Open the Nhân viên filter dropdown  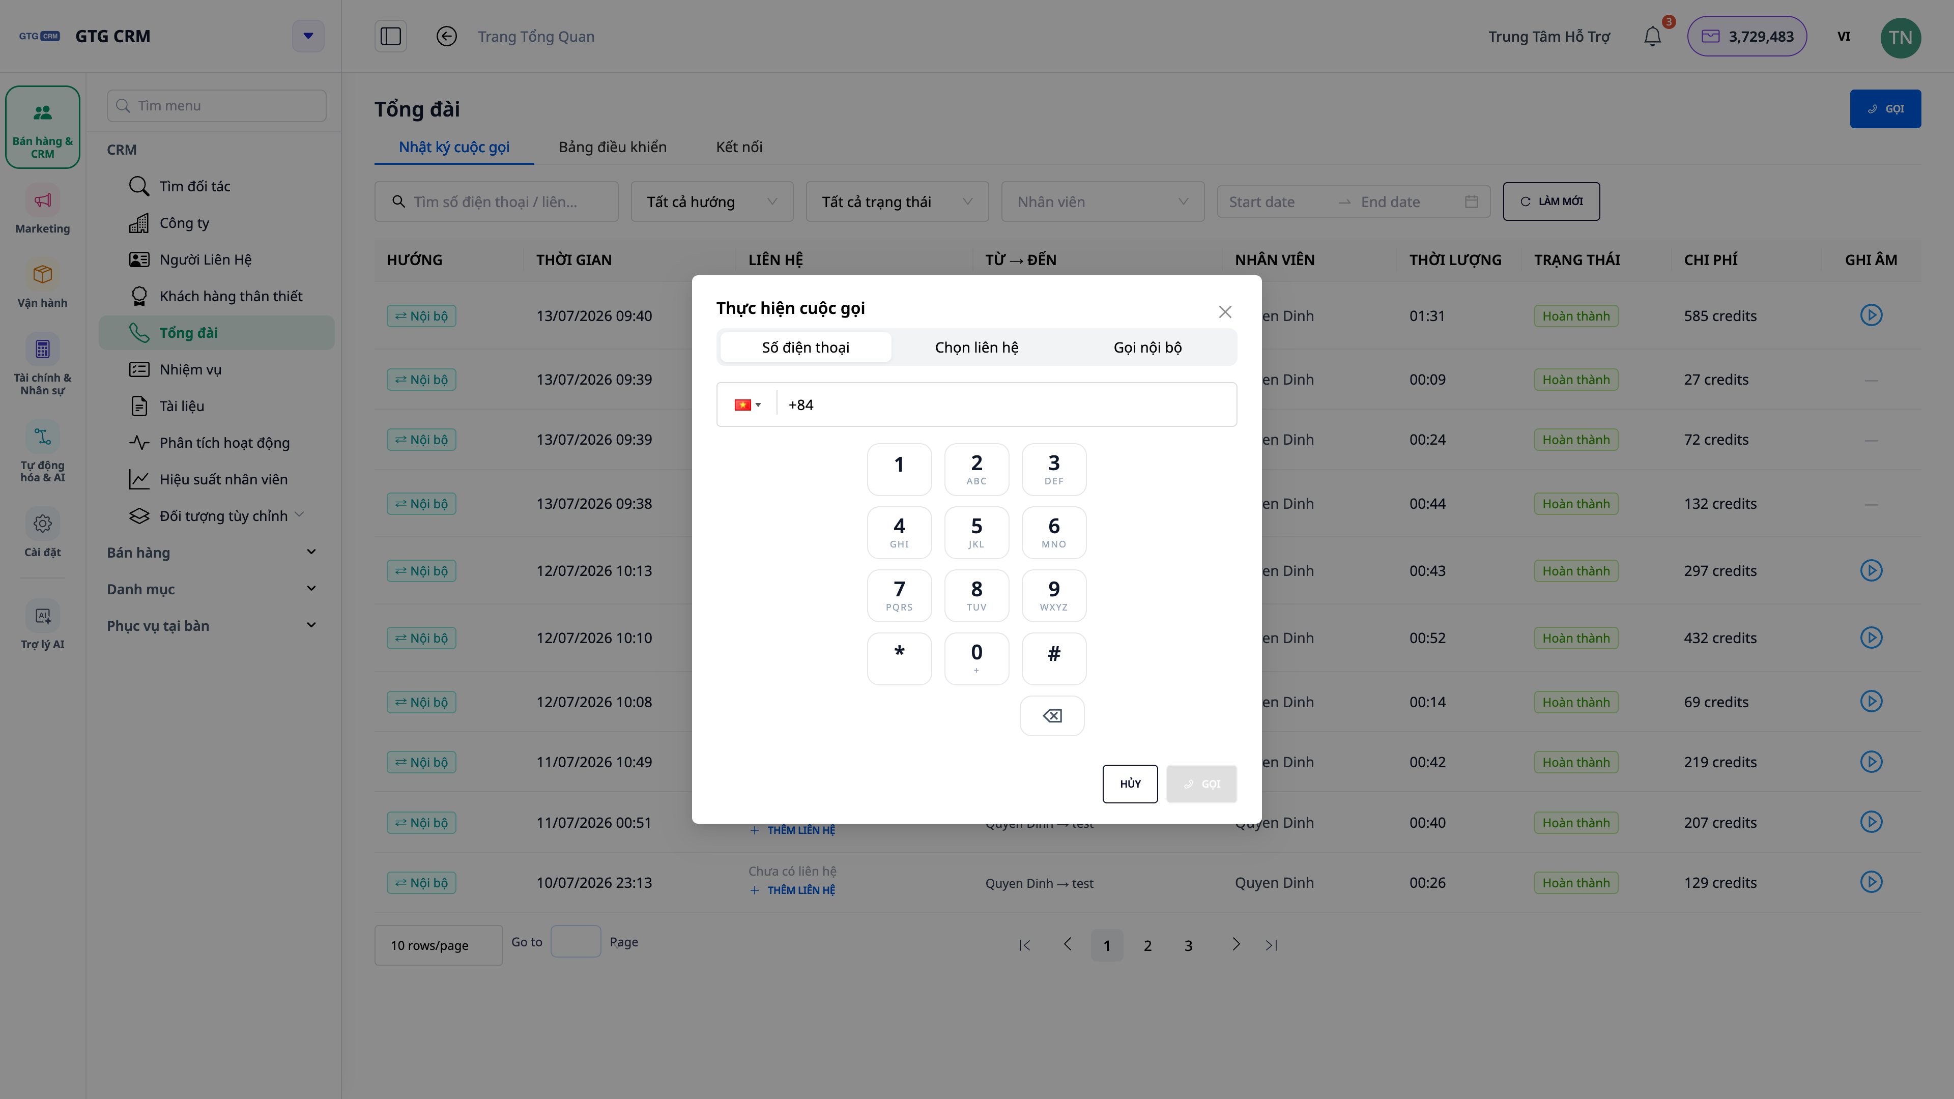pyautogui.click(x=1102, y=202)
